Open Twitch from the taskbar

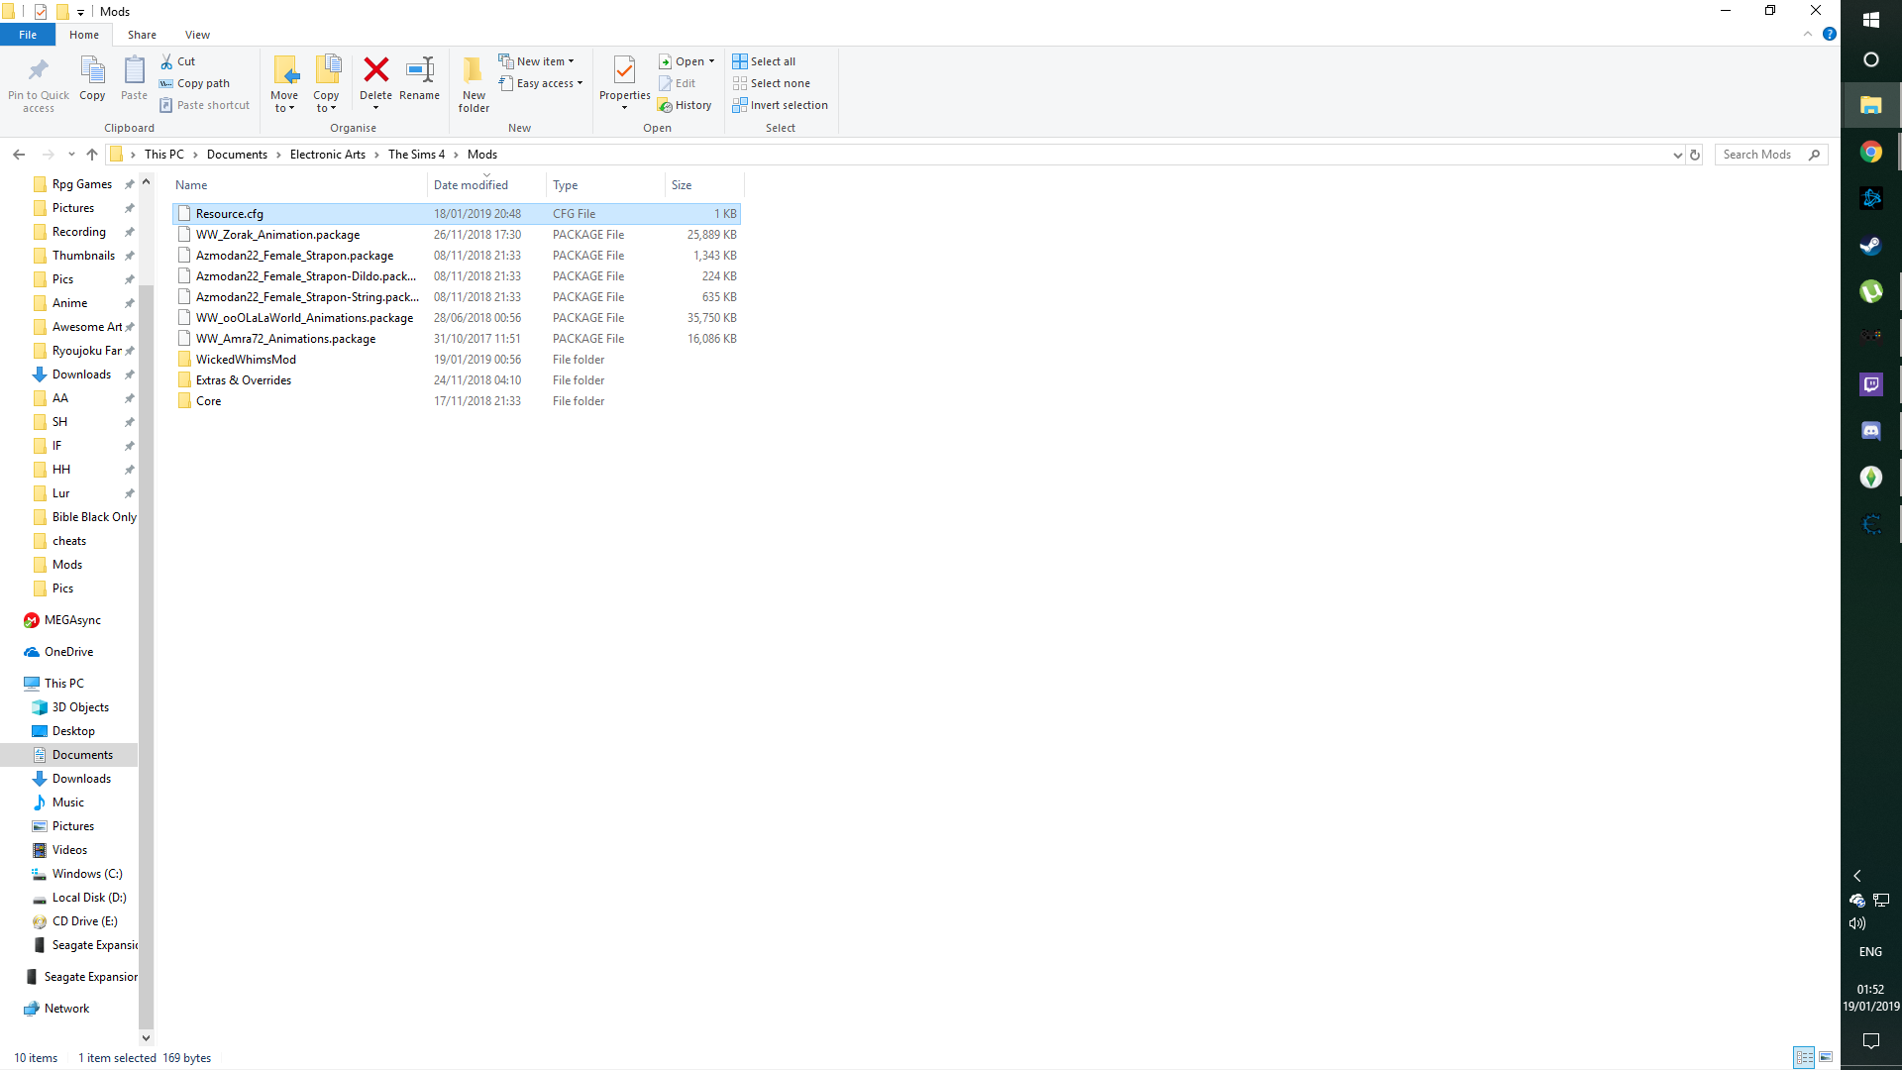click(1871, 384)
